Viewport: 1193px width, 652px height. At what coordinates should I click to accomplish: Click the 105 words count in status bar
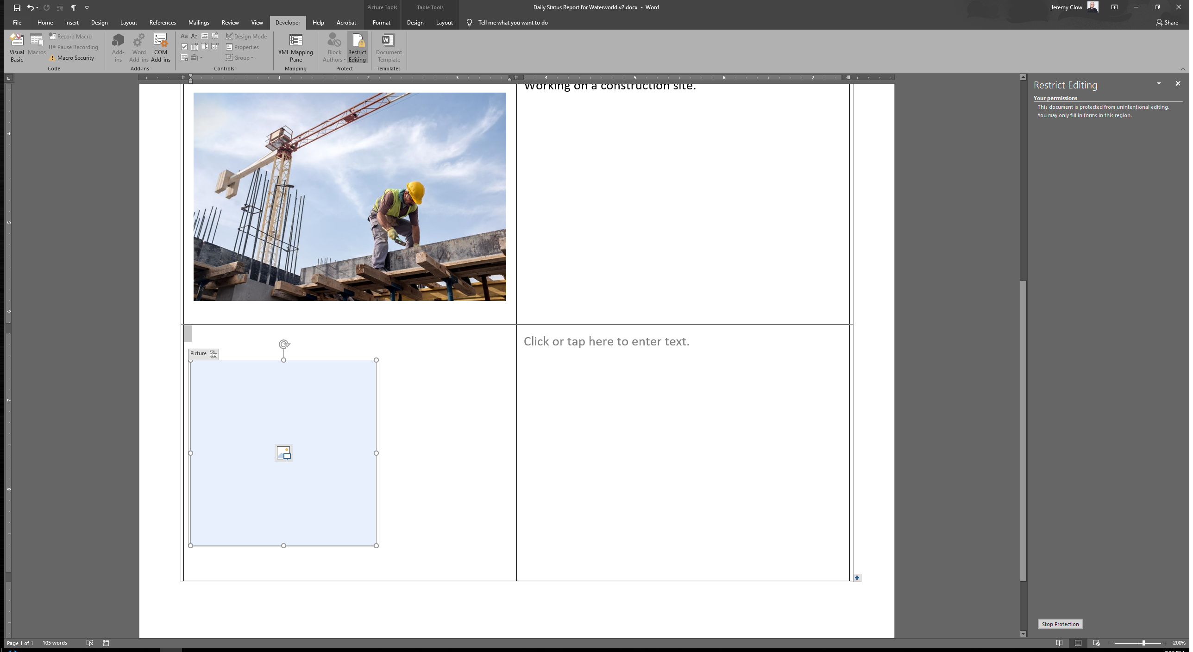(x=55, y=643)
